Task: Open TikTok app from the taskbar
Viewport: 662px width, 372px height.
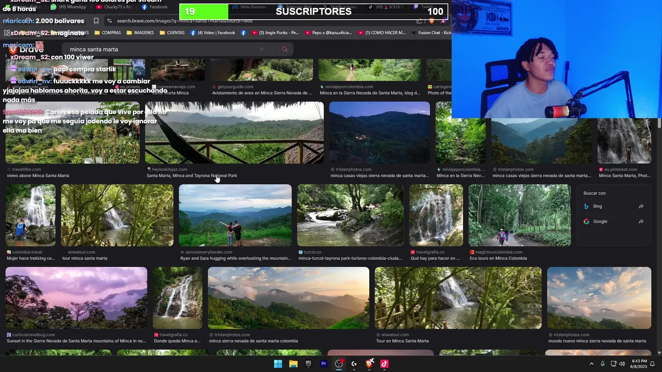Action: tap(384, 364)
